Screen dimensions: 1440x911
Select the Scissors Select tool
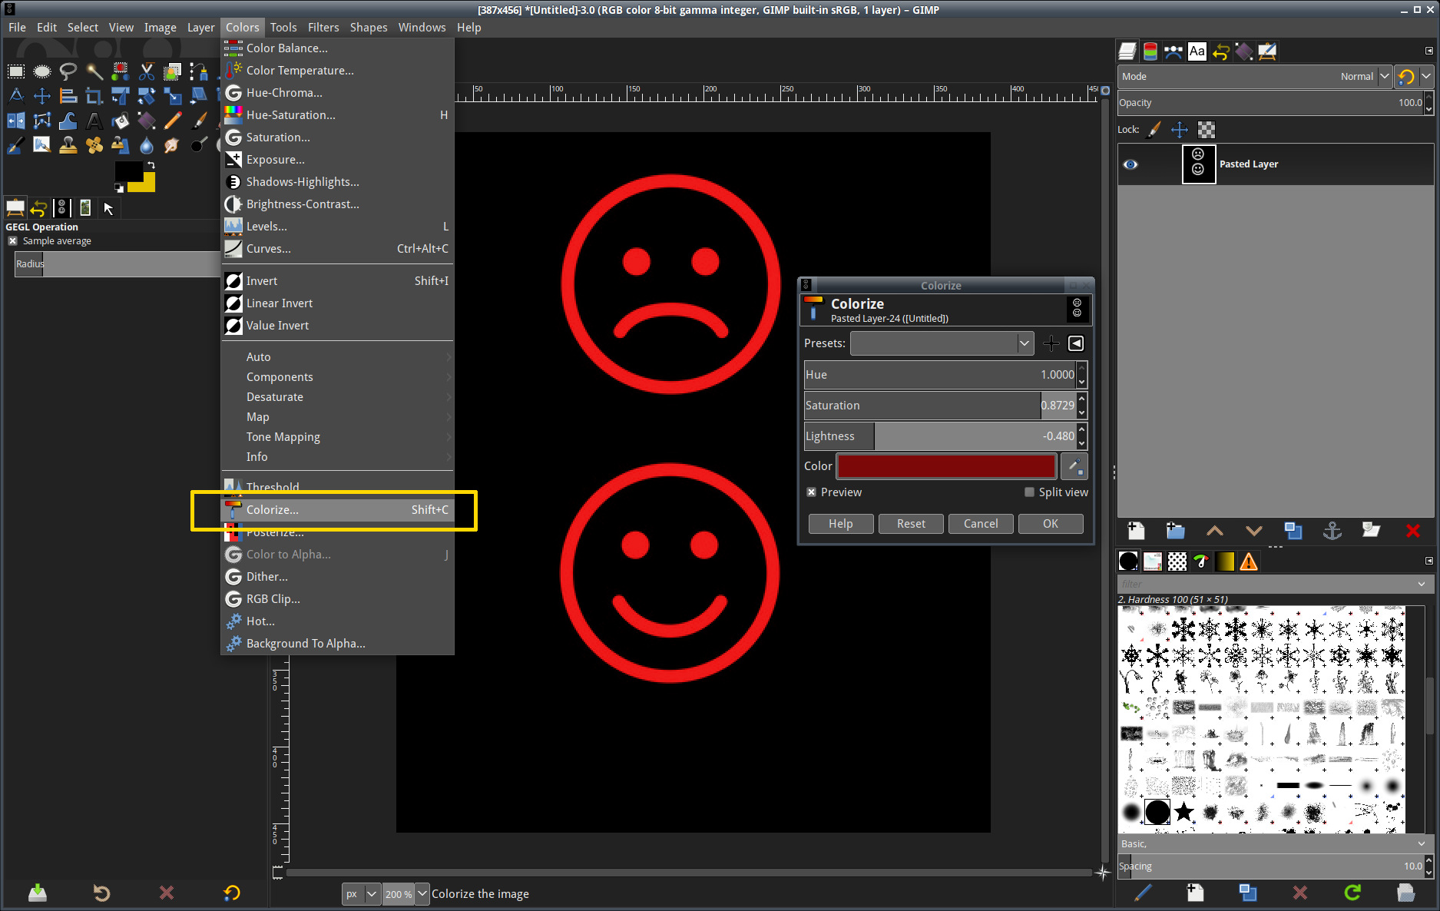147,71
